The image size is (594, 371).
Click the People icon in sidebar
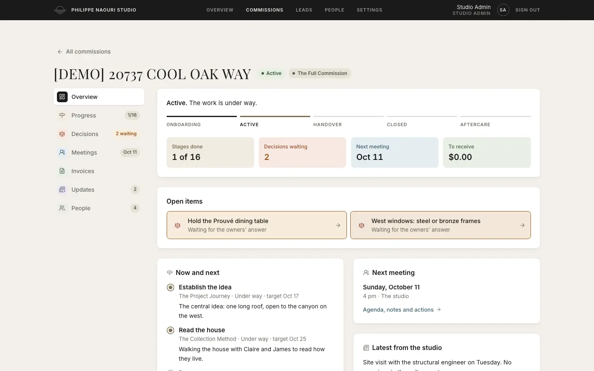tap(62, 208)
